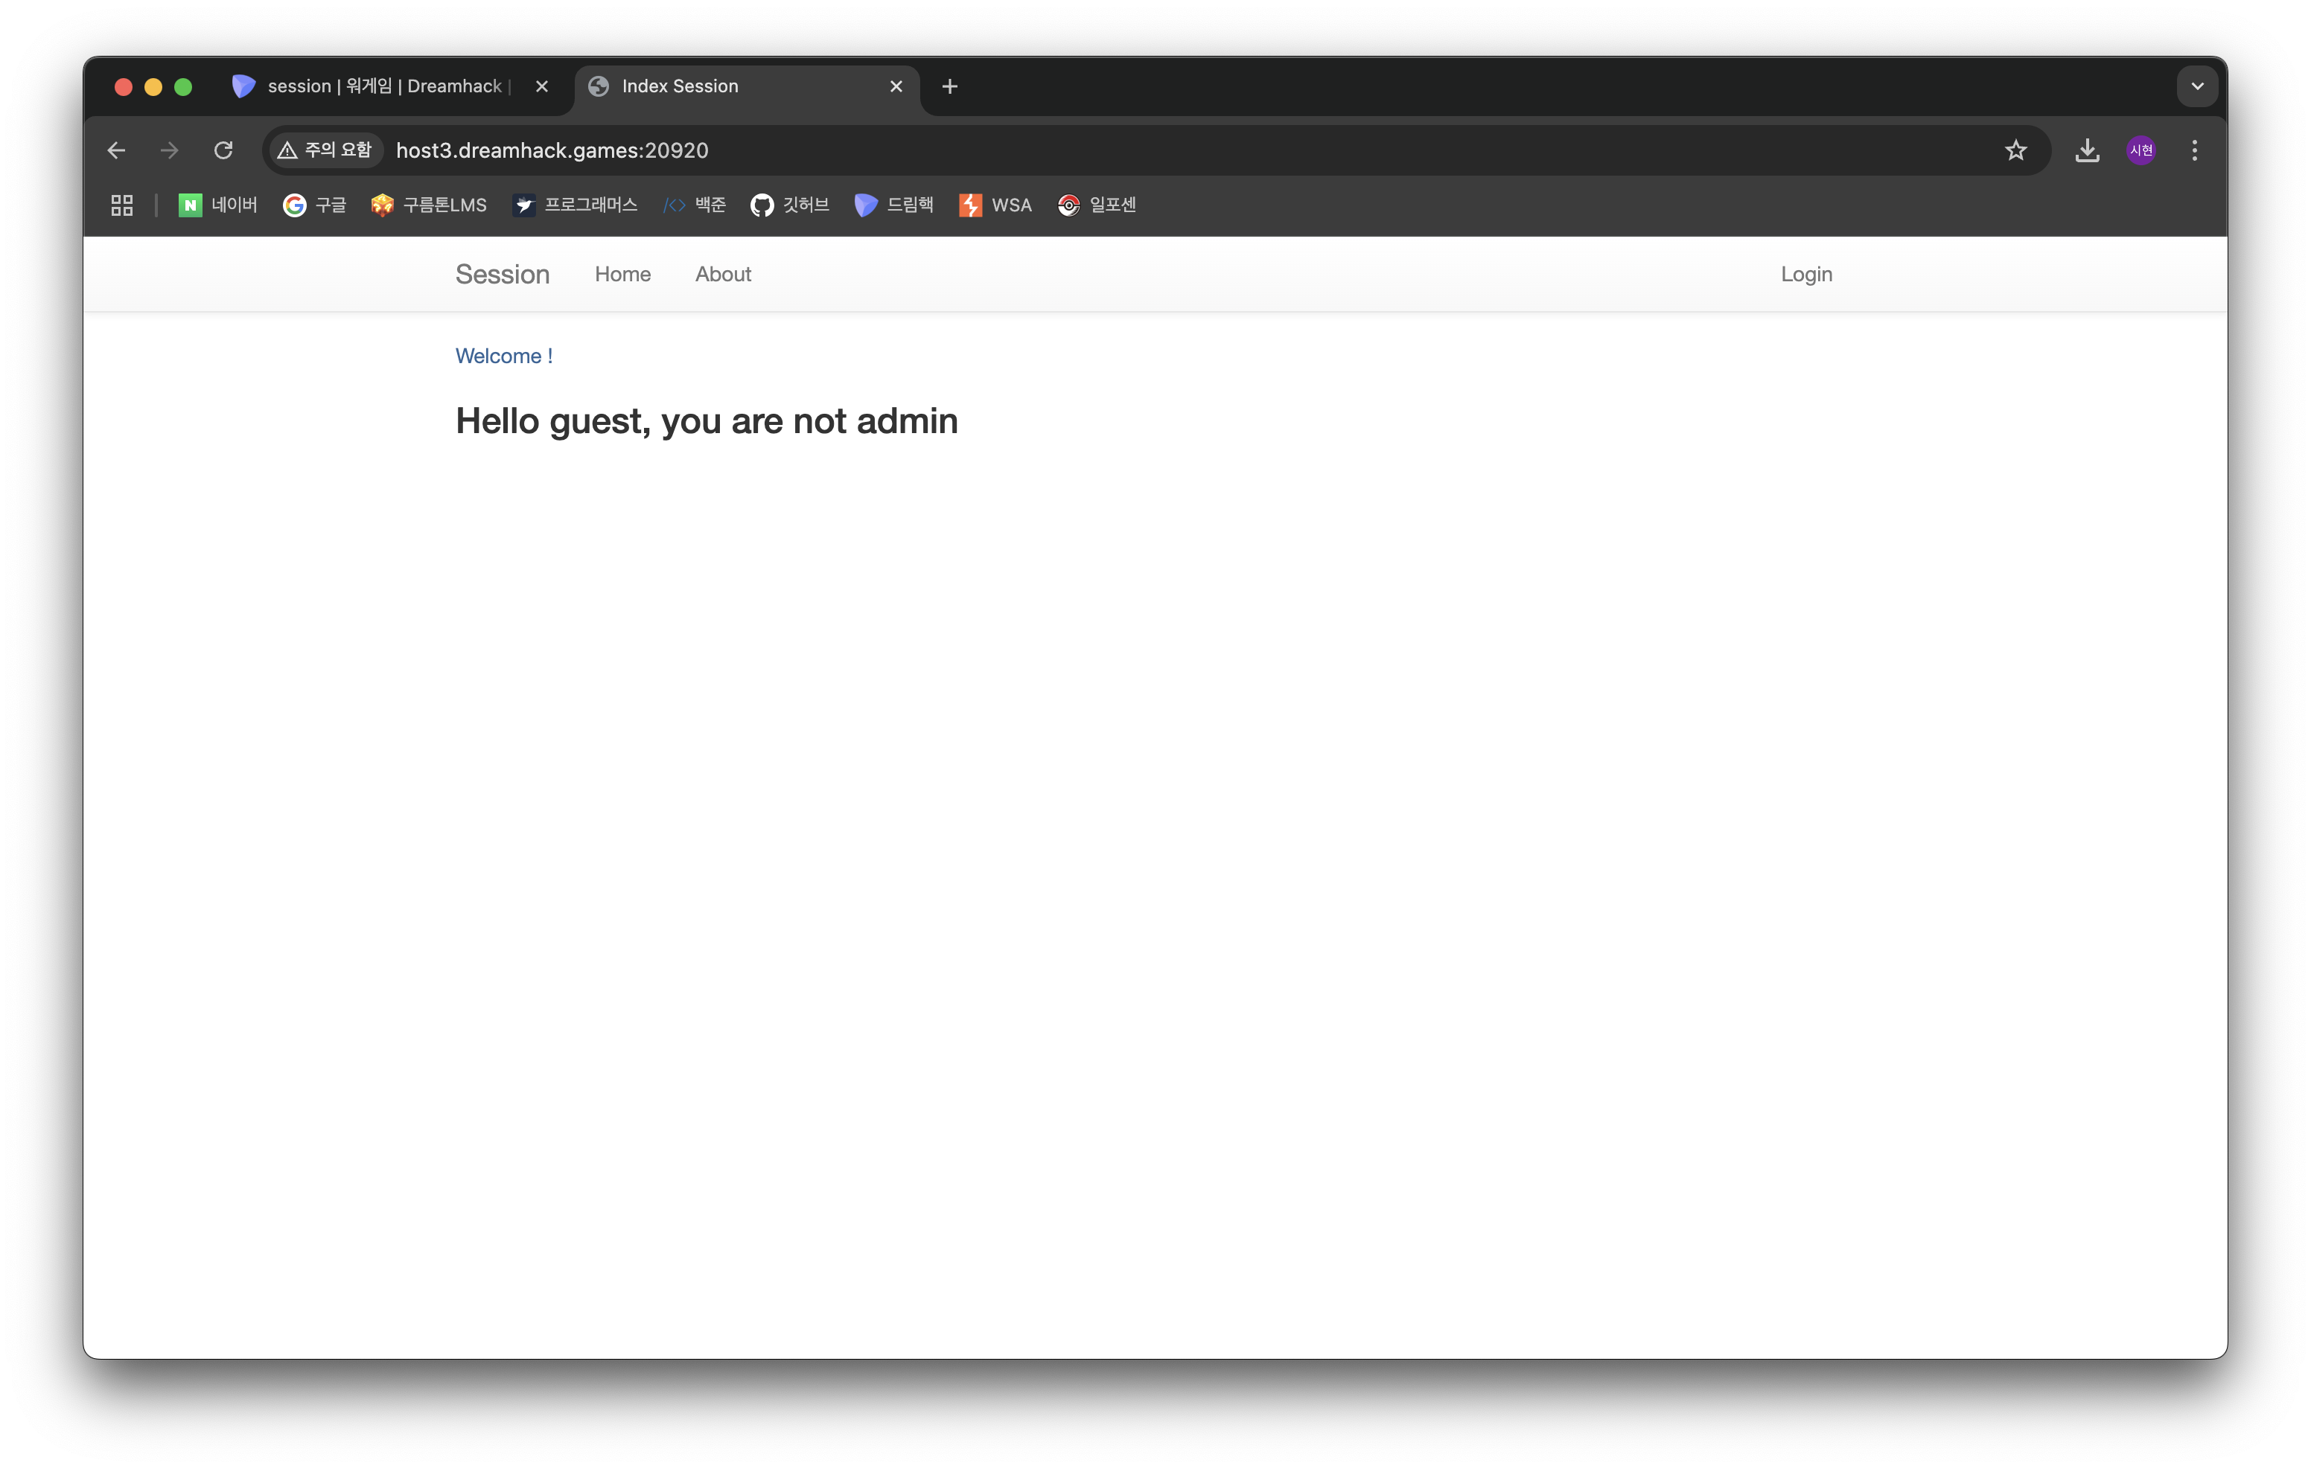The height and width of the screenshot is (1469, 2311).
Task: Click the Login link in the navbar
Action: [1806, 275]
